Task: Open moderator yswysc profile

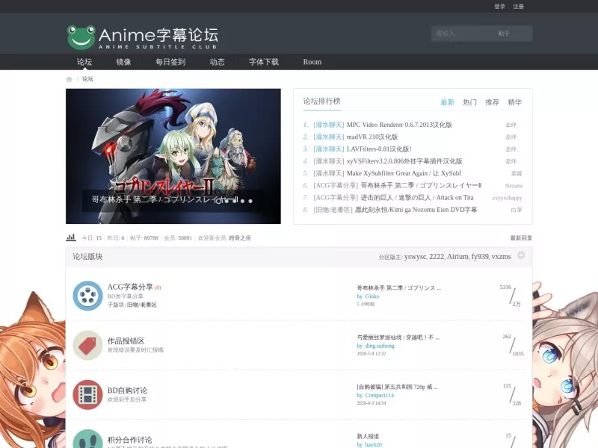Action: [x=416, y=256]
